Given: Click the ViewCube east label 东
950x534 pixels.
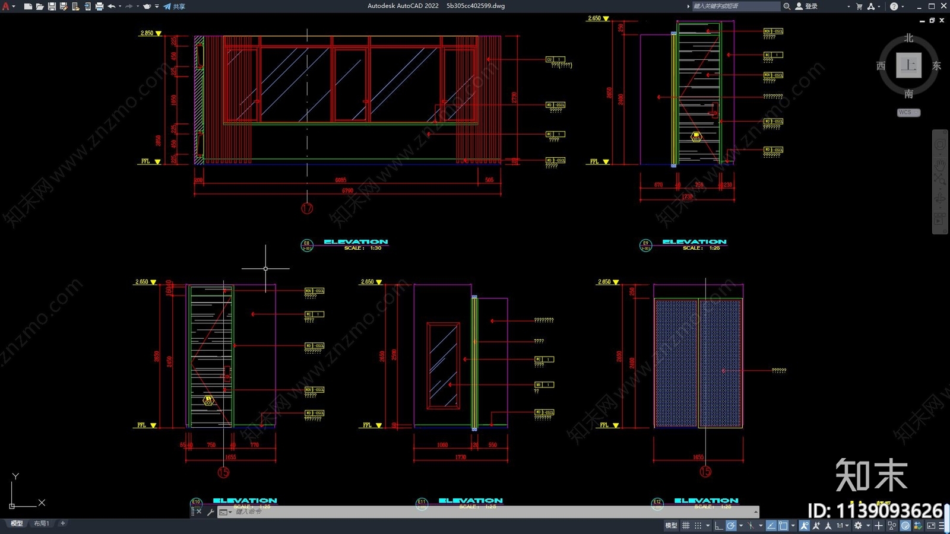Looking at the screenshot, I should pyautogui.click(x=936, y=66).
